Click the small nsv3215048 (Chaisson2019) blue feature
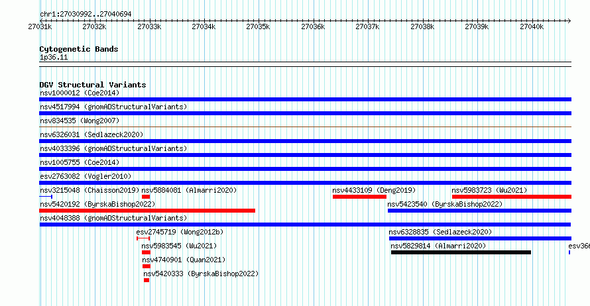This screenshot has height=306, width=590. point(46,197)
